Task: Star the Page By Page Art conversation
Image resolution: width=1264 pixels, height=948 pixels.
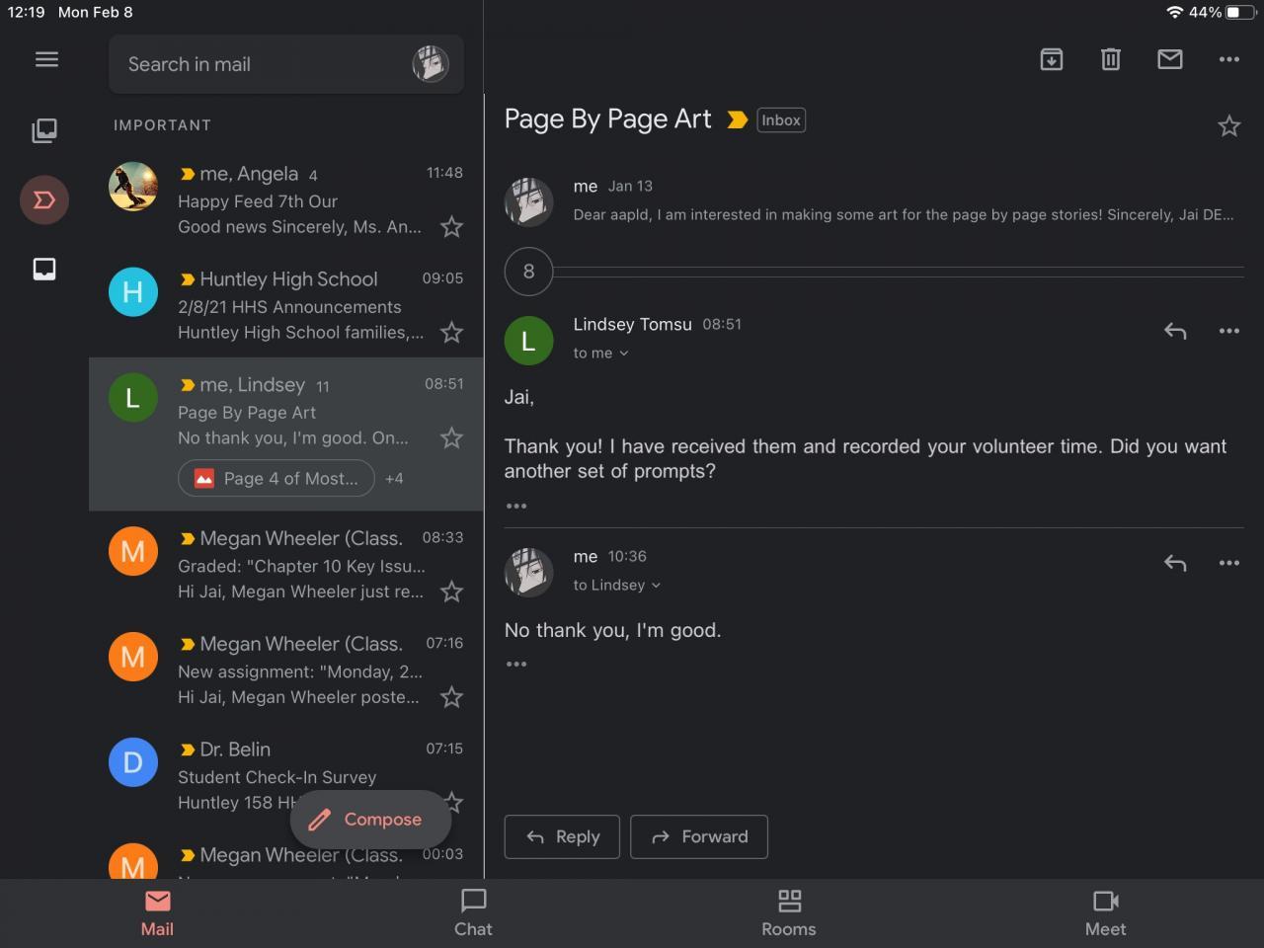Action: click(x=1229, y=125)
